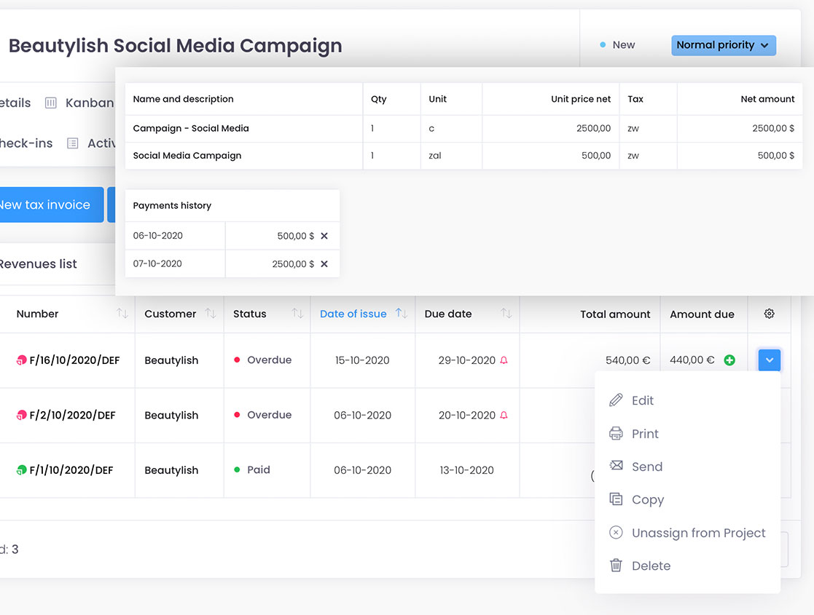Click the Beautylish customer in the Paid row
The image size is (814, 615).
[x=171, y=470]
